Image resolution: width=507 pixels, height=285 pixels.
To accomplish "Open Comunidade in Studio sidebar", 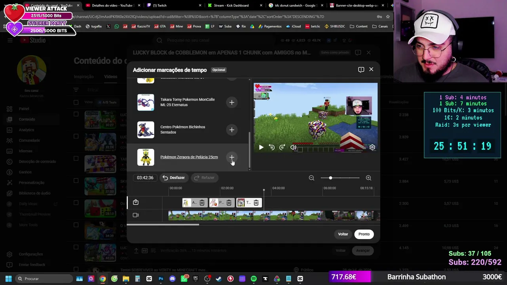I will 29,141.
